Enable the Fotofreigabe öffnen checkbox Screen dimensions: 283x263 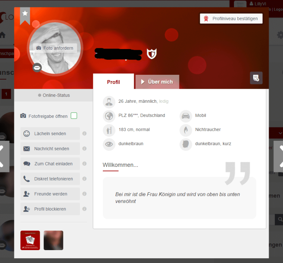point(74,116)
